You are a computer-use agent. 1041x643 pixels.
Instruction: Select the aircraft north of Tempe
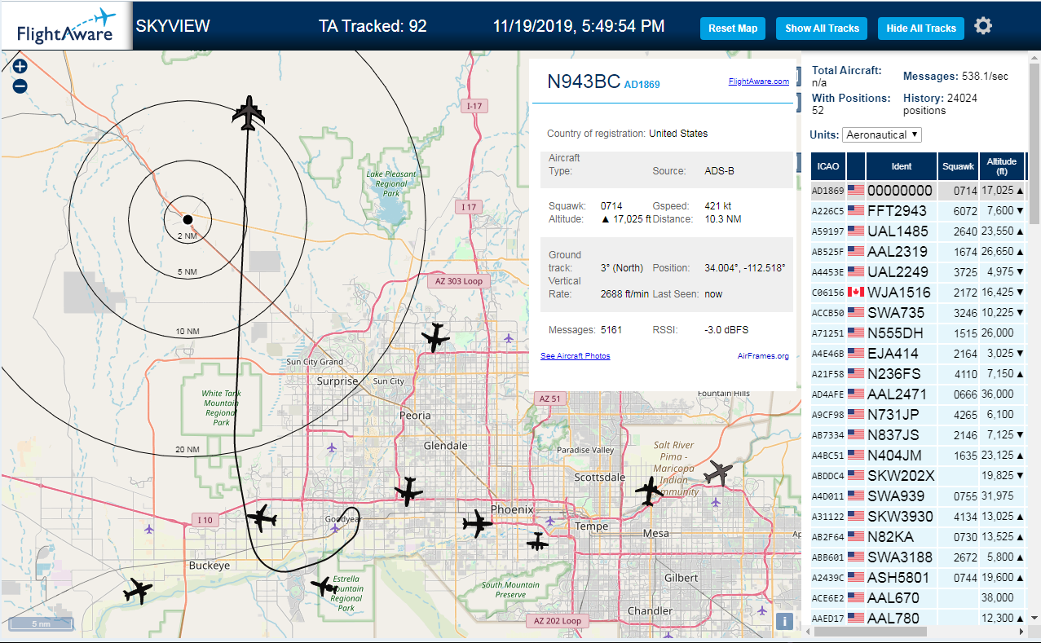pos(649,491)
